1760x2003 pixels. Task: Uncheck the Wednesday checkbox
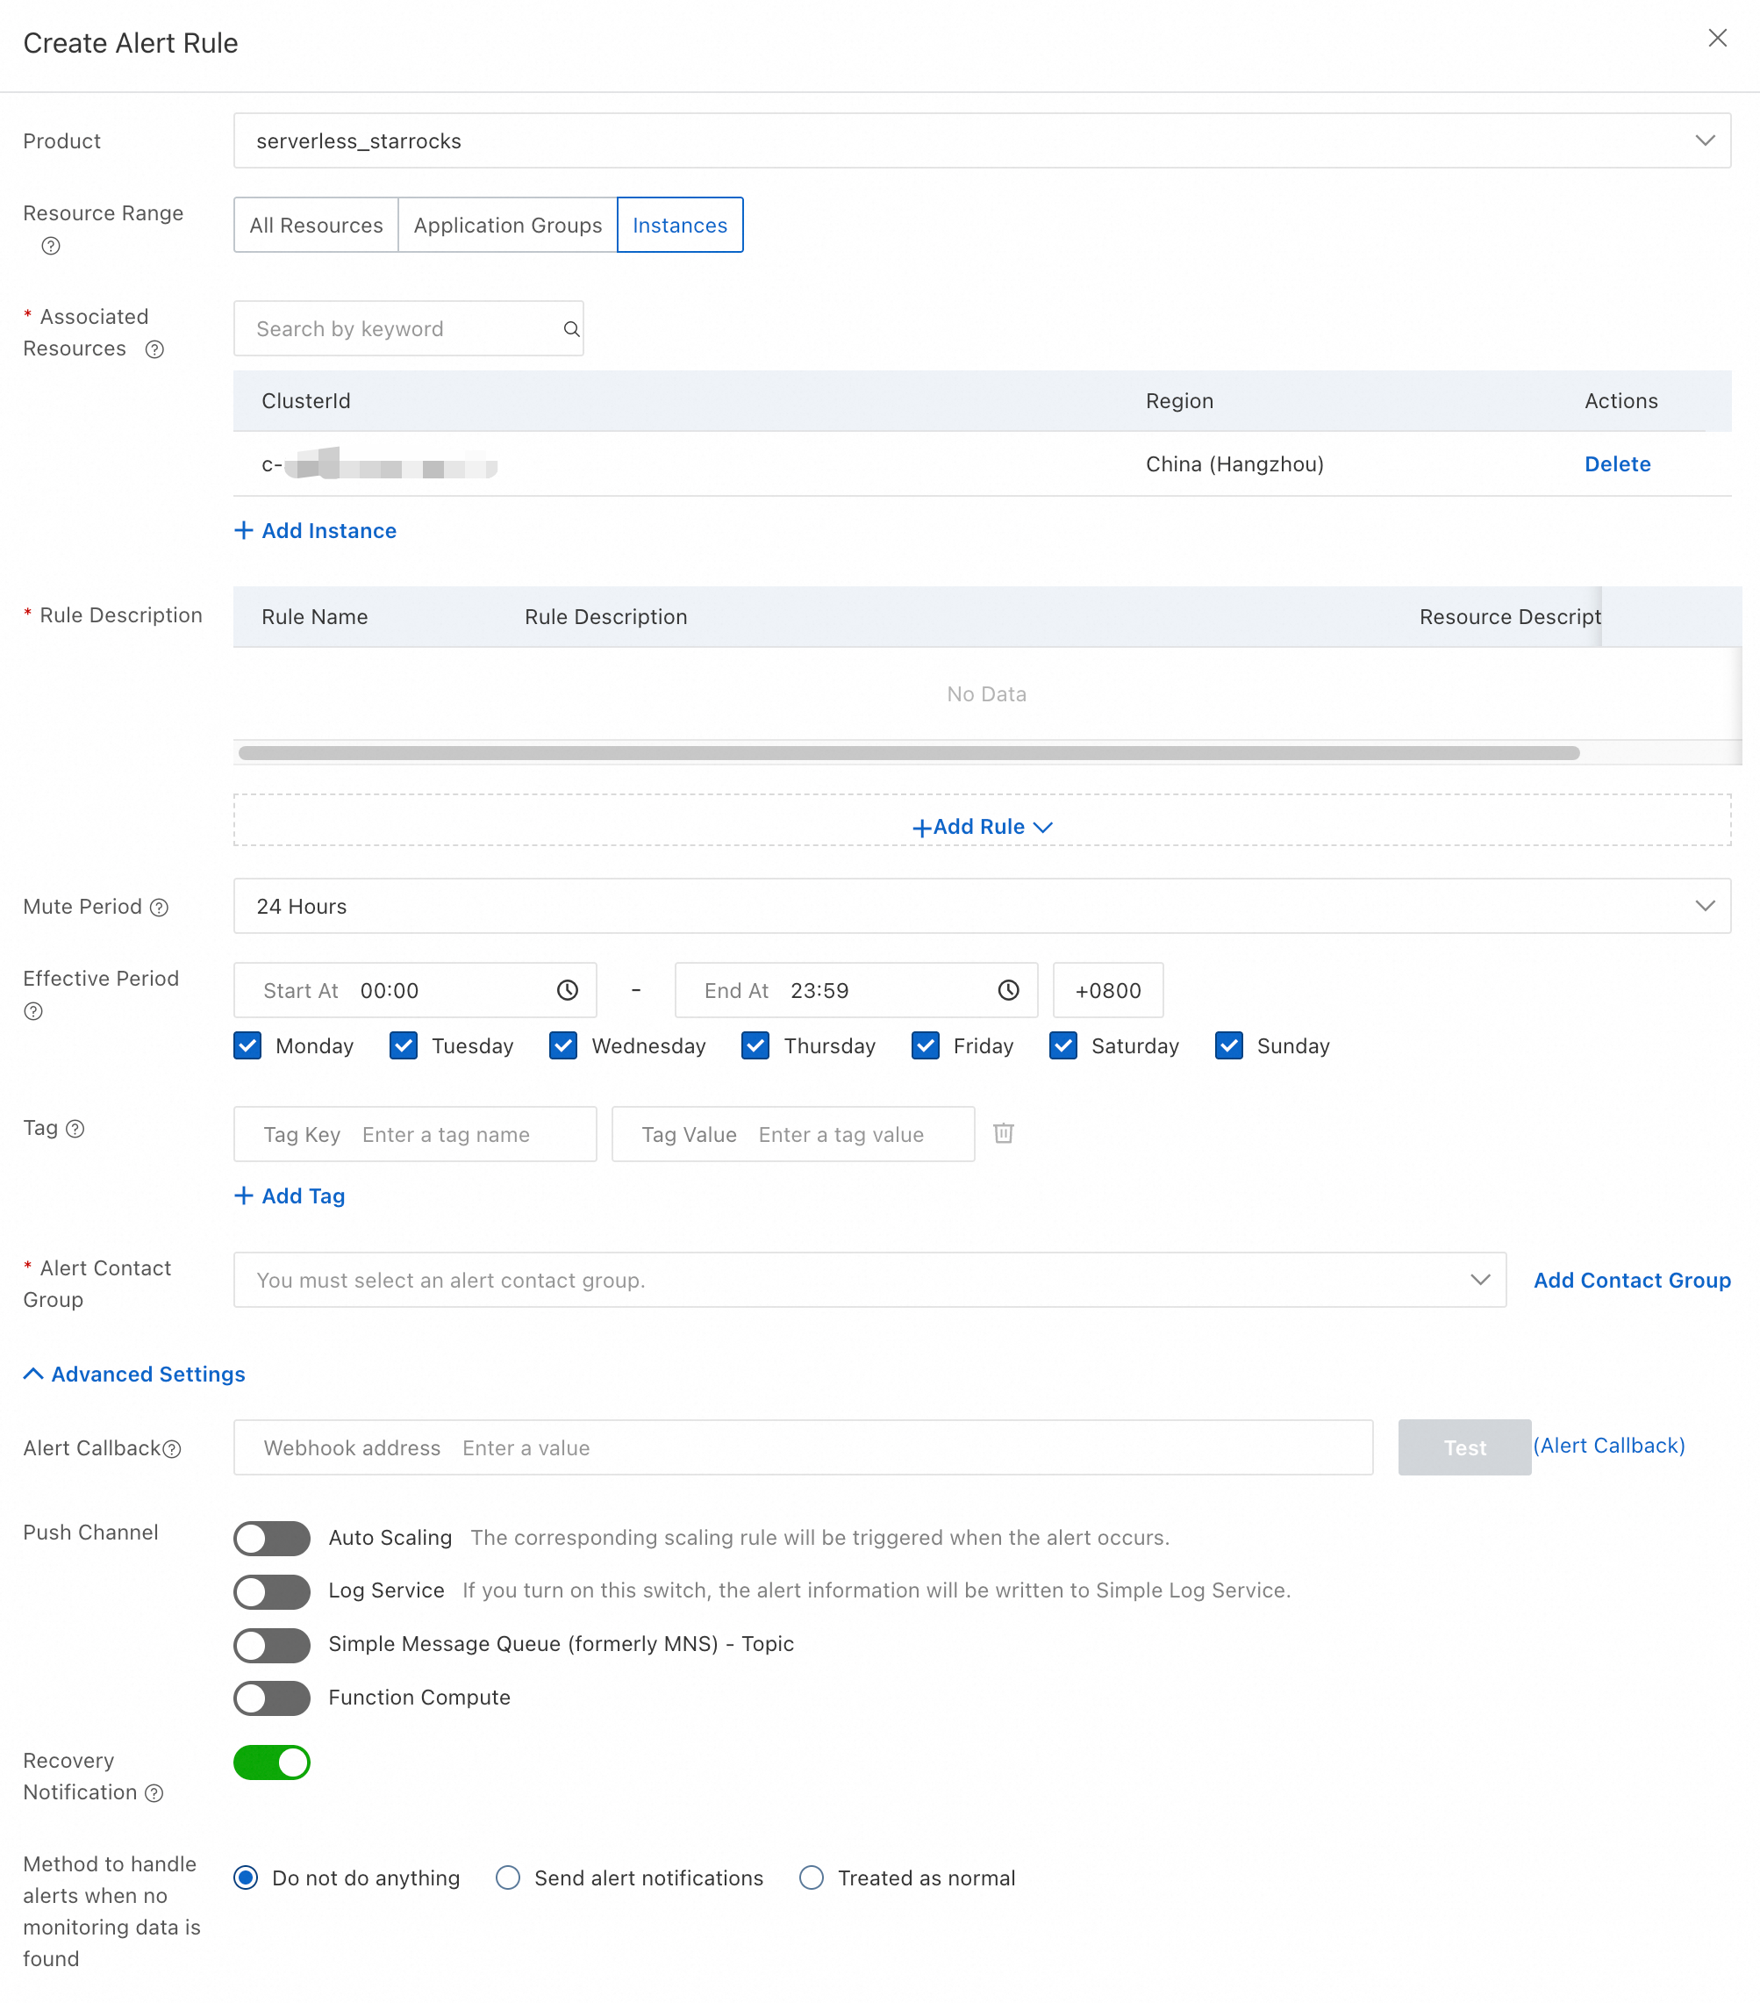(x=563, y=1045)
